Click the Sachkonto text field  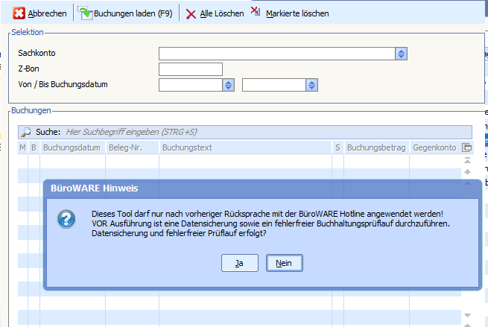pos(276,54)
